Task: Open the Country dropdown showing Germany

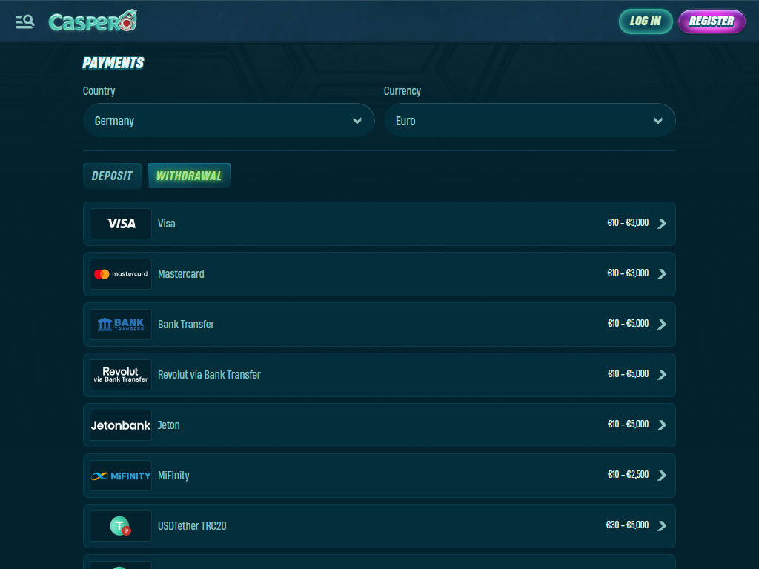Action: click(228, 121)
